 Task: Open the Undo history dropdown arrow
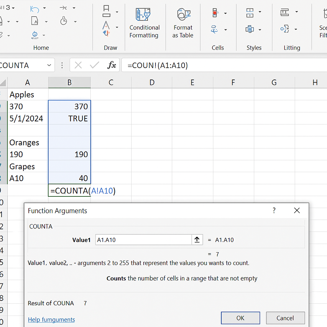click(x=44, y=8)
